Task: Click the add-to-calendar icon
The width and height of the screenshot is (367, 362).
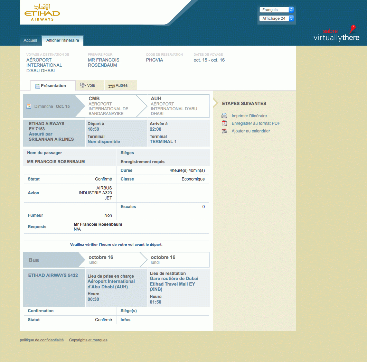Action: pyautogui.click(x=224, y=131)
